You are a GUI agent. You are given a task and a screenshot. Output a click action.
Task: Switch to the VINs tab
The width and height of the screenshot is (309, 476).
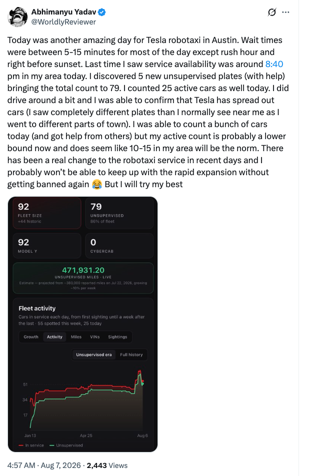click(x=94, y=337)
